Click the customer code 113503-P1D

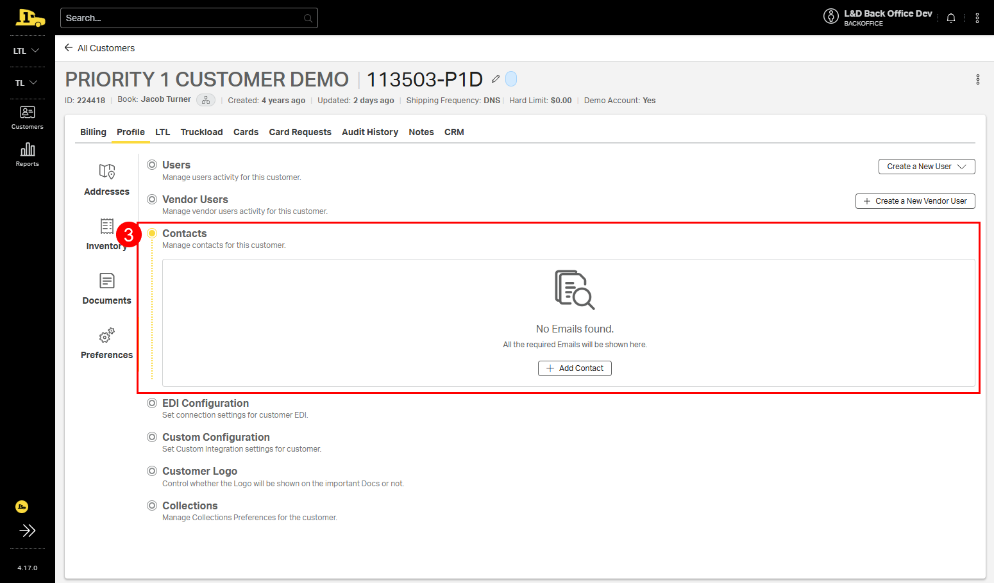(x=425, y=79)
